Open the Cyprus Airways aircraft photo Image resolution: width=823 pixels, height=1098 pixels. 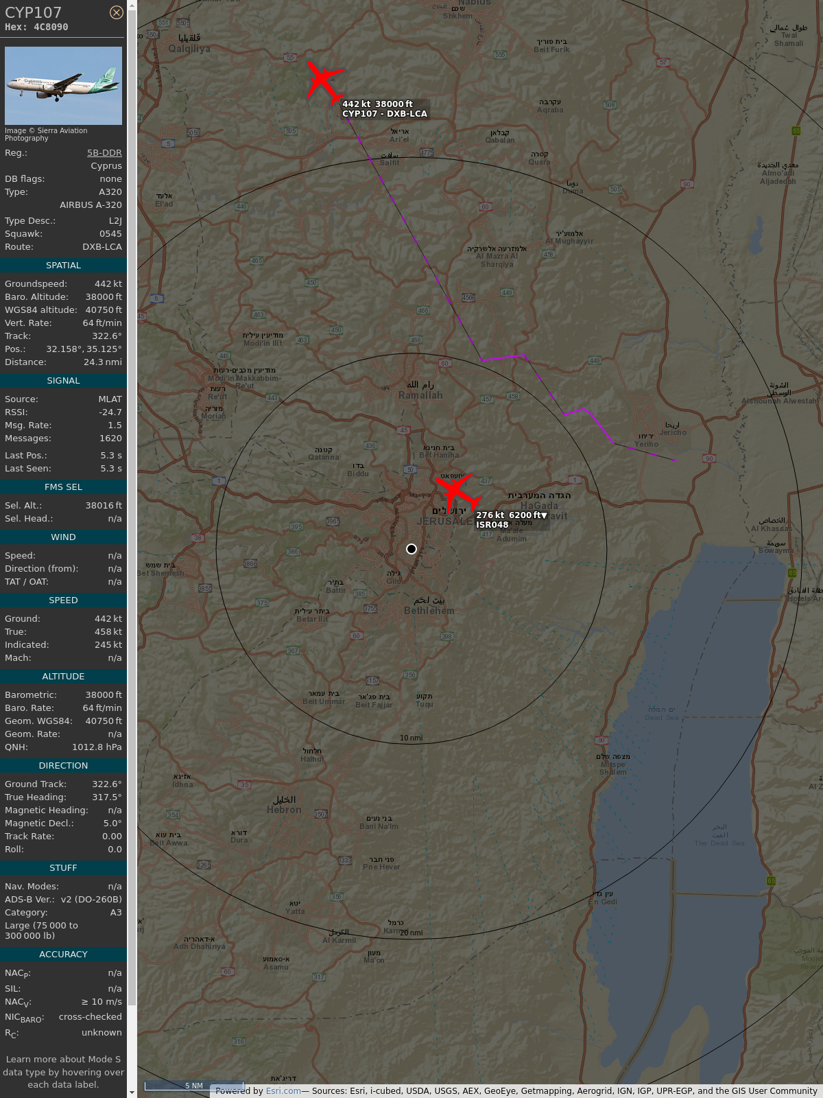[x=63, y=85]
